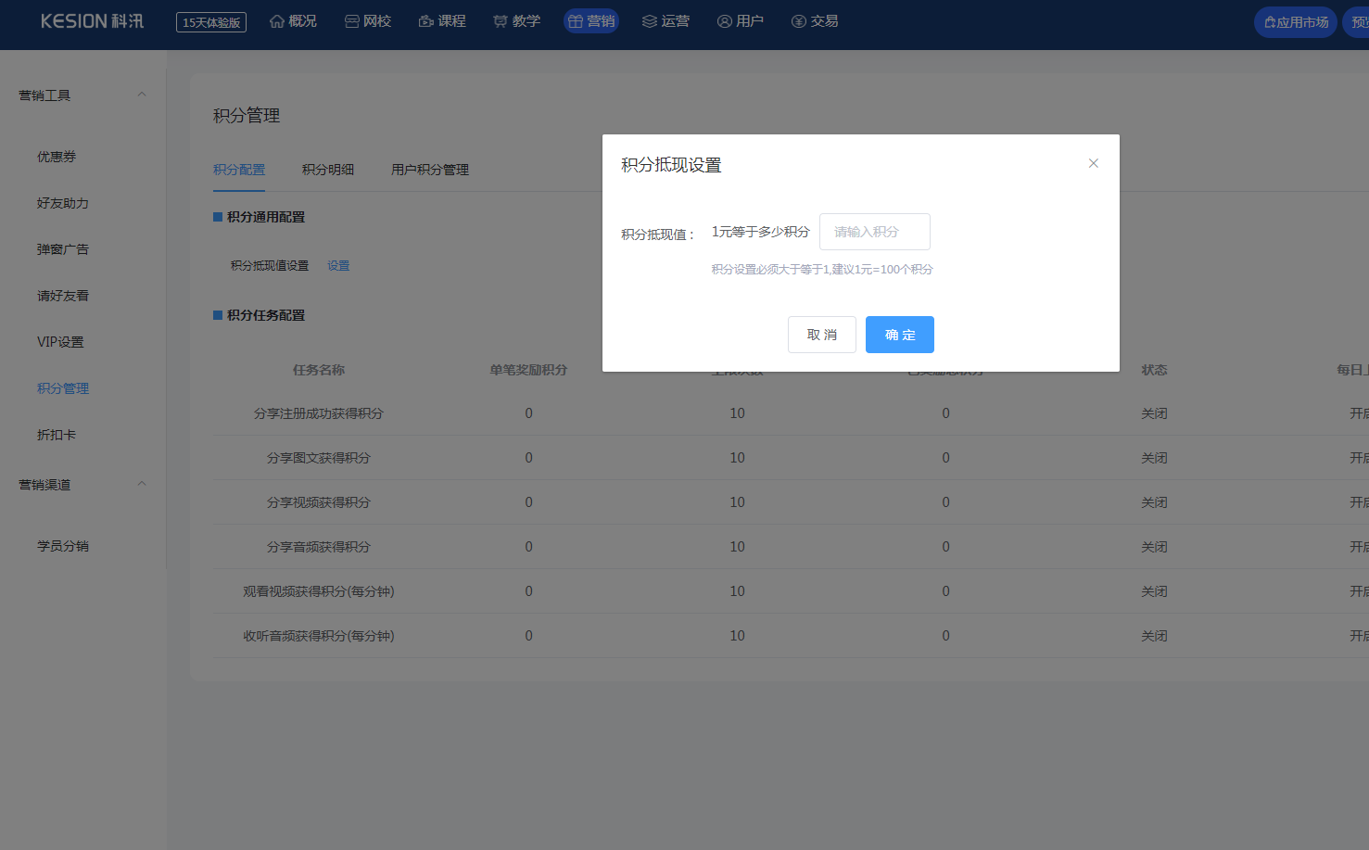The image size is (1369, 850).
Task: Click the 营销 gift icon in navigation
Action: point(576,21)
